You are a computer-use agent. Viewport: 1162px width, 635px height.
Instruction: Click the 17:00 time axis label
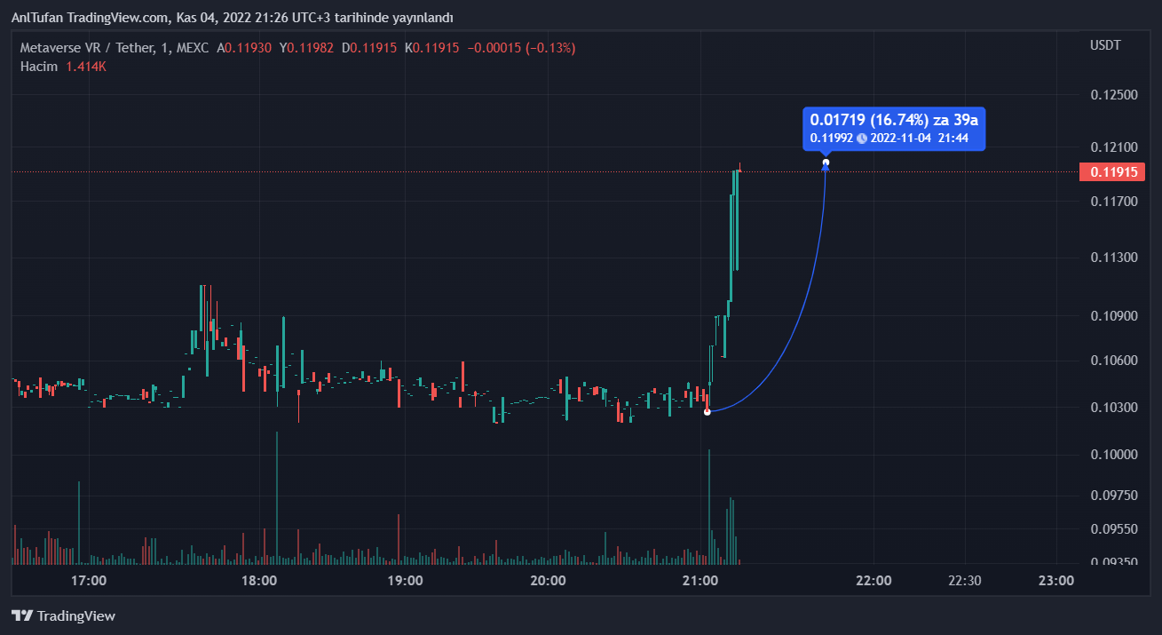(89, 581)
